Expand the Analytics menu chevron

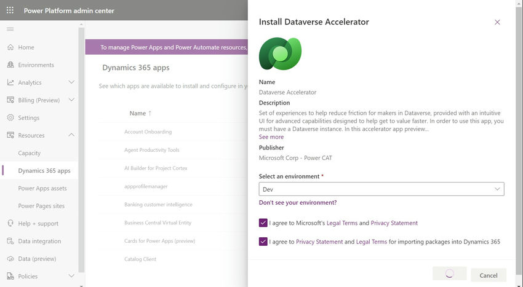coord(71,82)
